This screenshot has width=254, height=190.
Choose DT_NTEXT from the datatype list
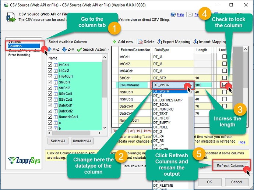pyautogui.click(x=162, y=118)
